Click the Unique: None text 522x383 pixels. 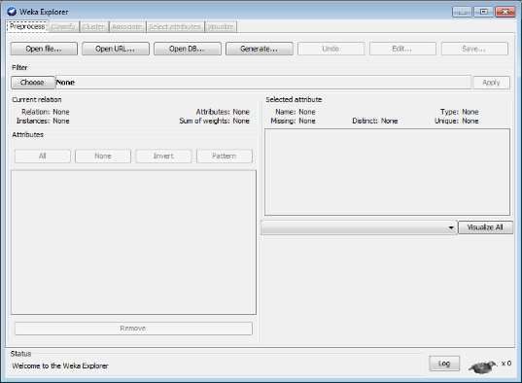(457, 121)
